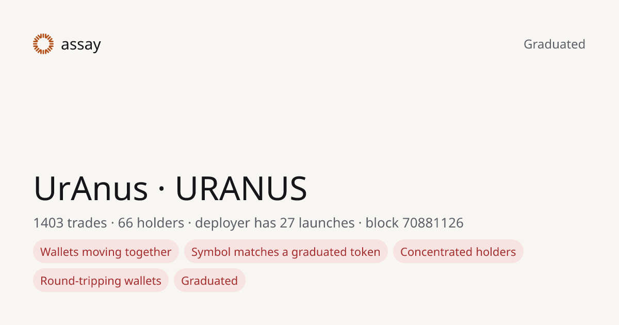
Task: Click the word deployer in stats line
Action: (223, 223)
